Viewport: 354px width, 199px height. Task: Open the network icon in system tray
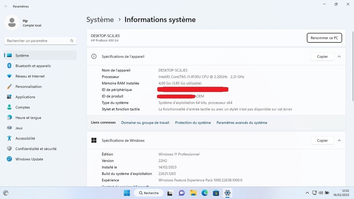click(x=315, y=193)
